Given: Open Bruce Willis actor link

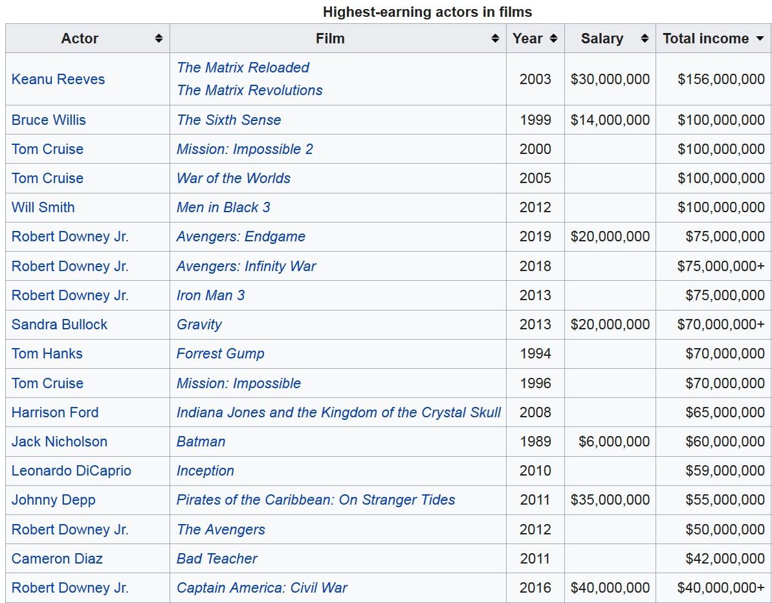Looking at the screenshot, I should [49, 120].
